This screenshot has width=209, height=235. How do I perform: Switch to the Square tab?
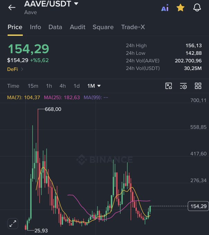(x=103, y=27)
